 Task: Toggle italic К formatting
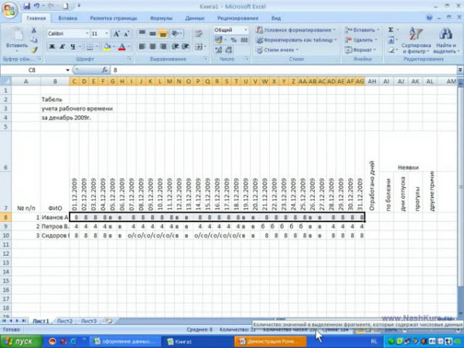pos(62,46)
